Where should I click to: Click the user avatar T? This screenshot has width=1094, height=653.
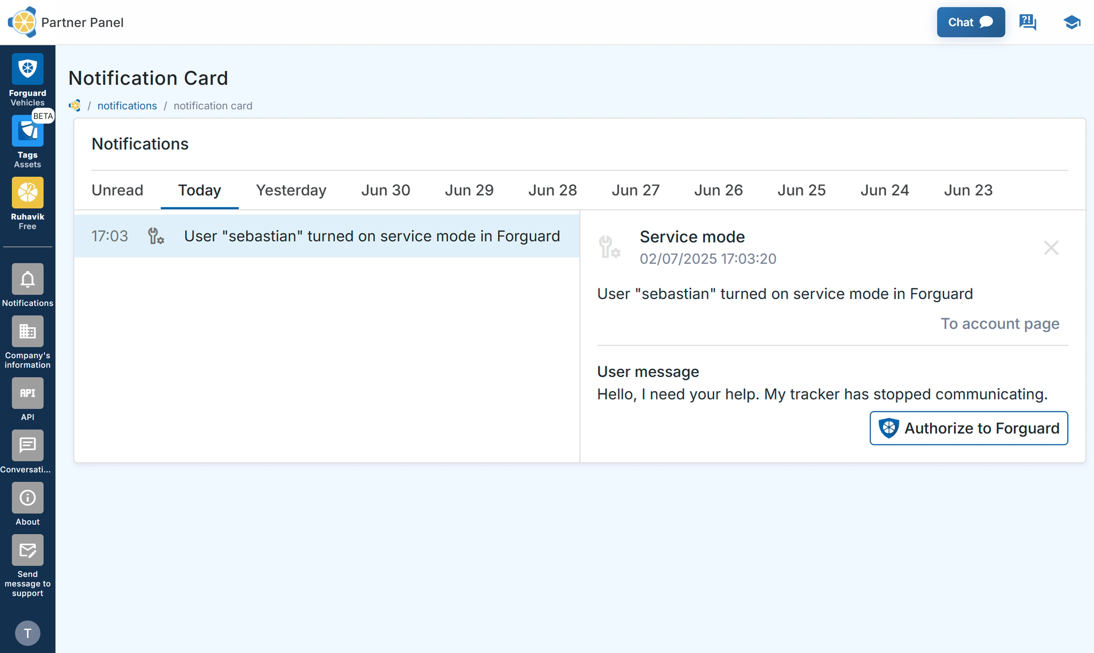(x=27, y=633)
